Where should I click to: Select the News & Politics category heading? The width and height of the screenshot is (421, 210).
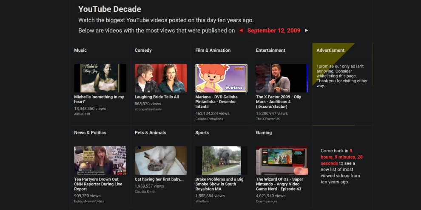(90, 133)
